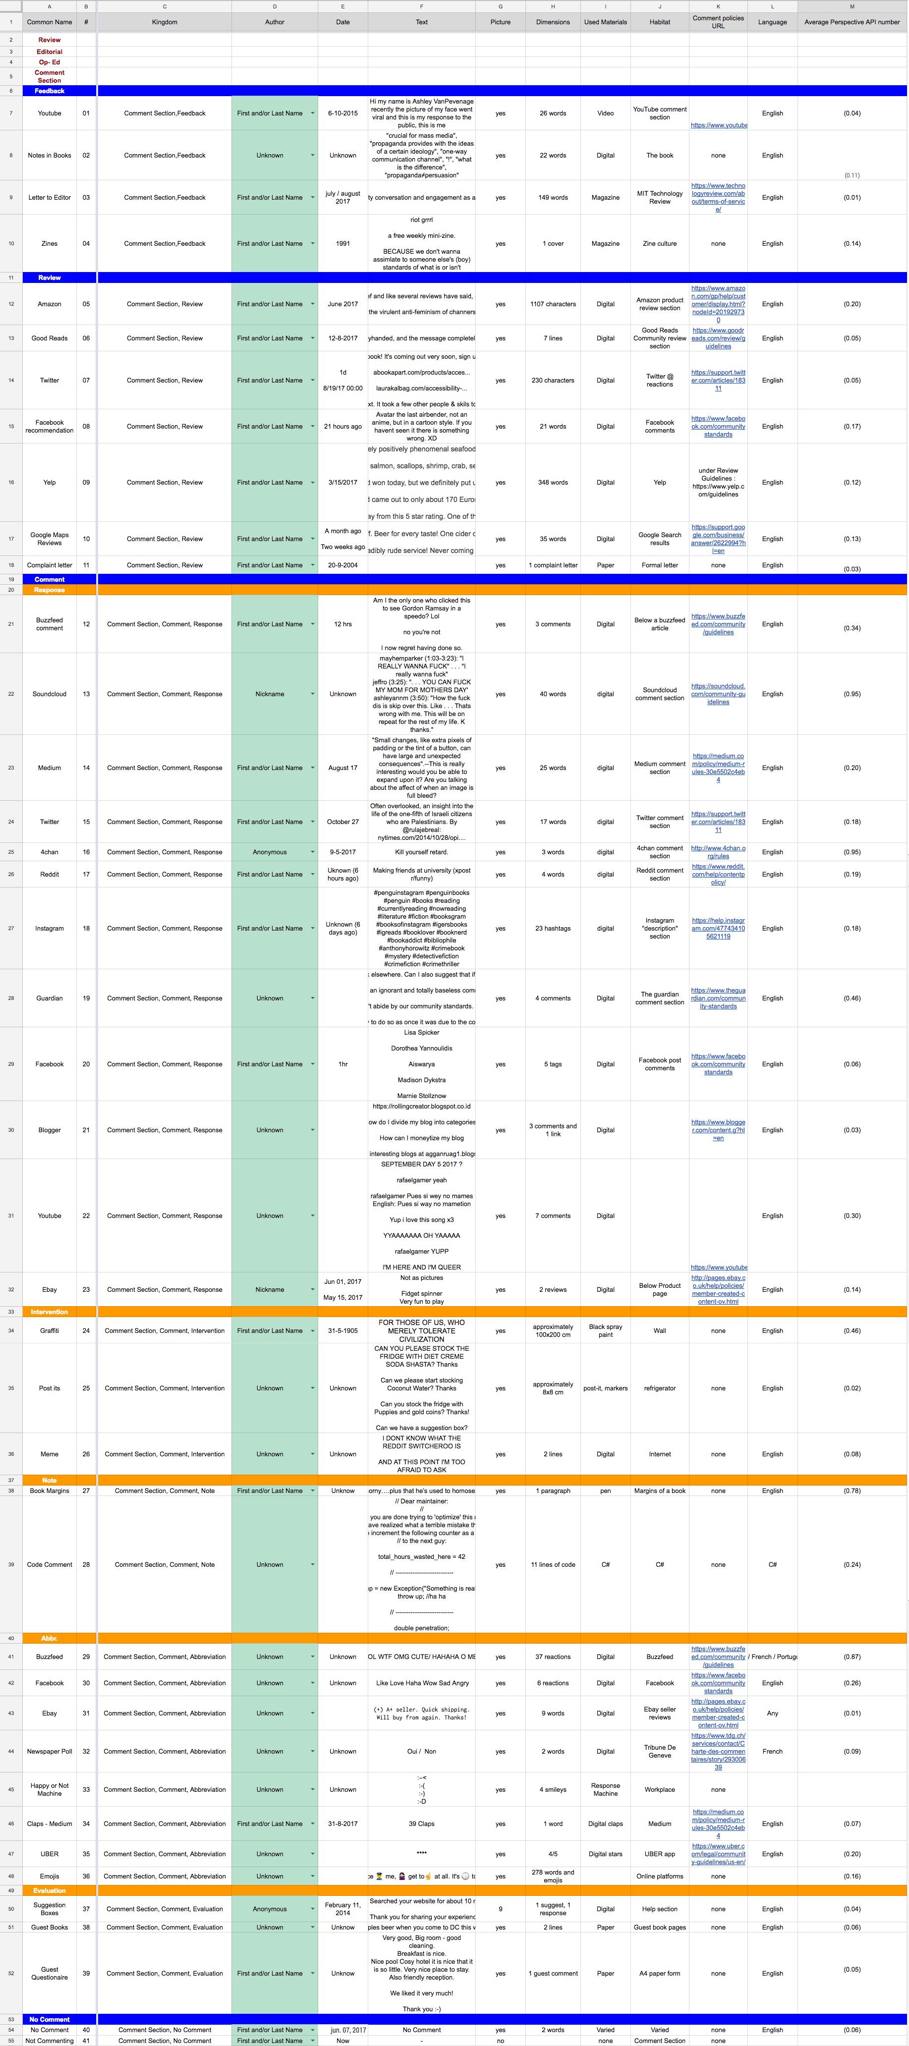909x2046 pixels.
Task: Click the 'Common Name' header cell
Action: tap(49, 22)
